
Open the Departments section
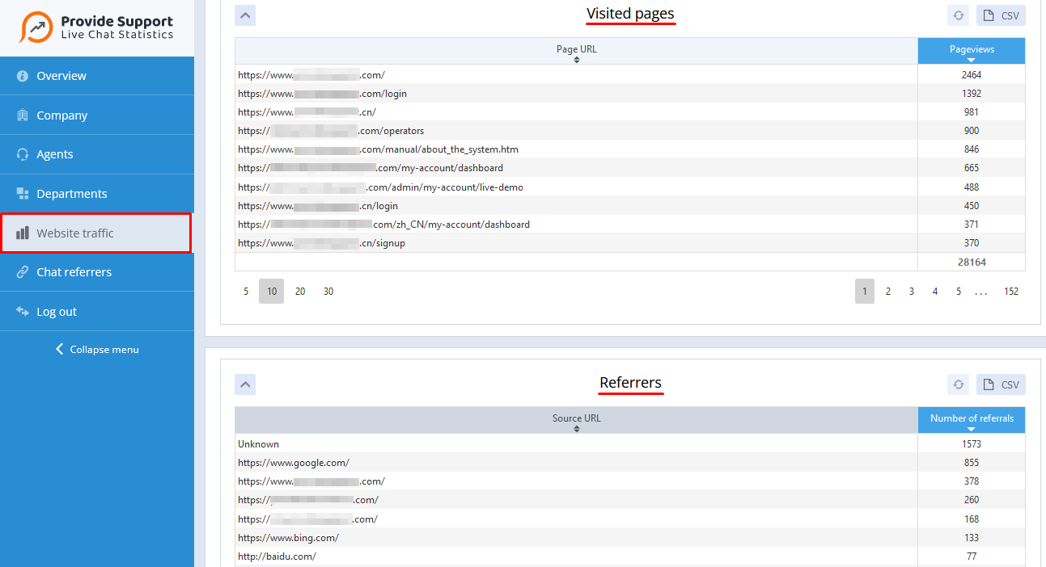coord(71,193)
